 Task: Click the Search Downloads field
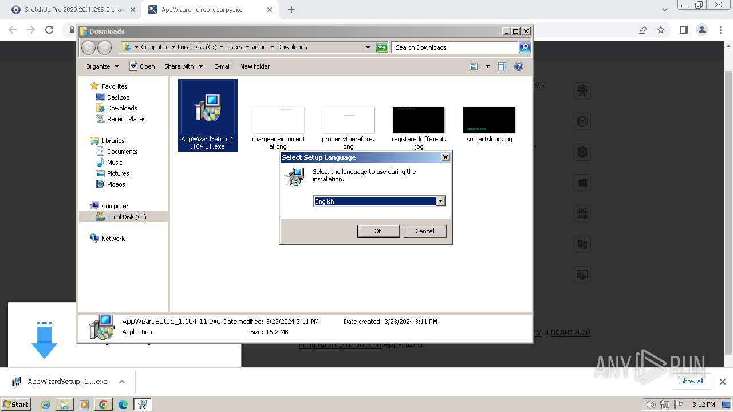click(455, 47)
